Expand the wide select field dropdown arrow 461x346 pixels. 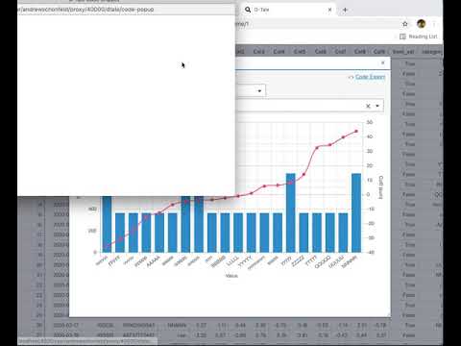coord(377,106)
